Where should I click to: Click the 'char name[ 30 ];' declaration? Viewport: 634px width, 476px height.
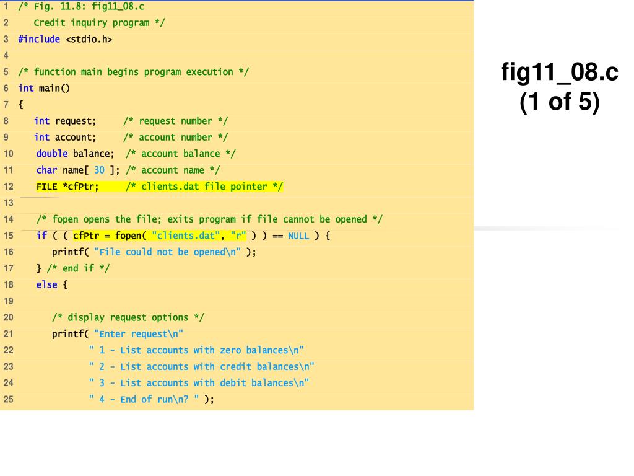pyautogui.click(x=78, y=170)
